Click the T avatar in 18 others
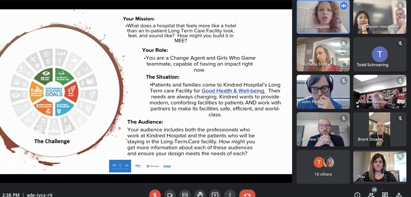This screenshot has width=411, height=197. click(319, 162)
